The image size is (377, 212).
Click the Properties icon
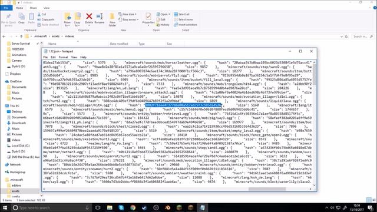tap(148, 16)
